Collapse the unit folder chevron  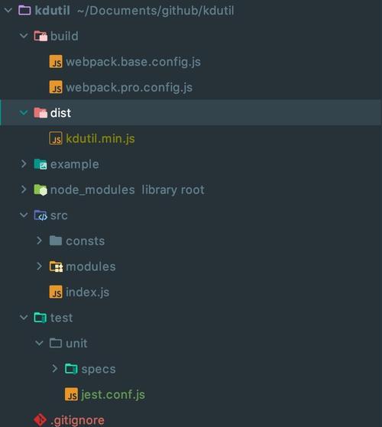39,343
